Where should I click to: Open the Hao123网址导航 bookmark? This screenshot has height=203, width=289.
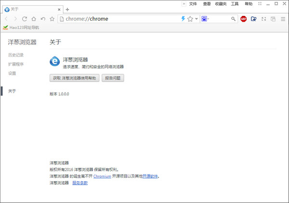coord(23,27)
